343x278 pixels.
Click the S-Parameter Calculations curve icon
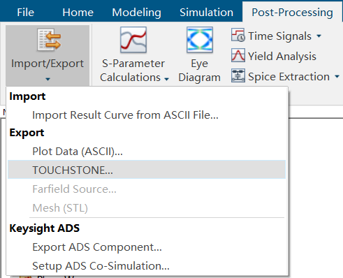point(133,40)
